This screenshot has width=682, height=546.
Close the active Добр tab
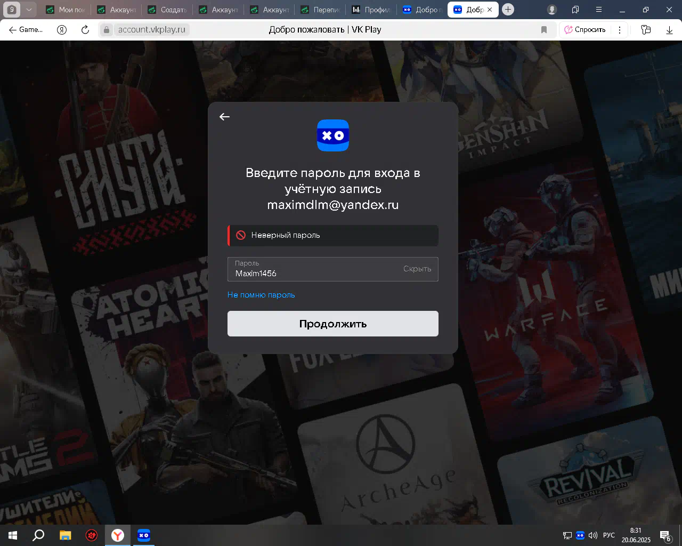(x=490, y=10)
